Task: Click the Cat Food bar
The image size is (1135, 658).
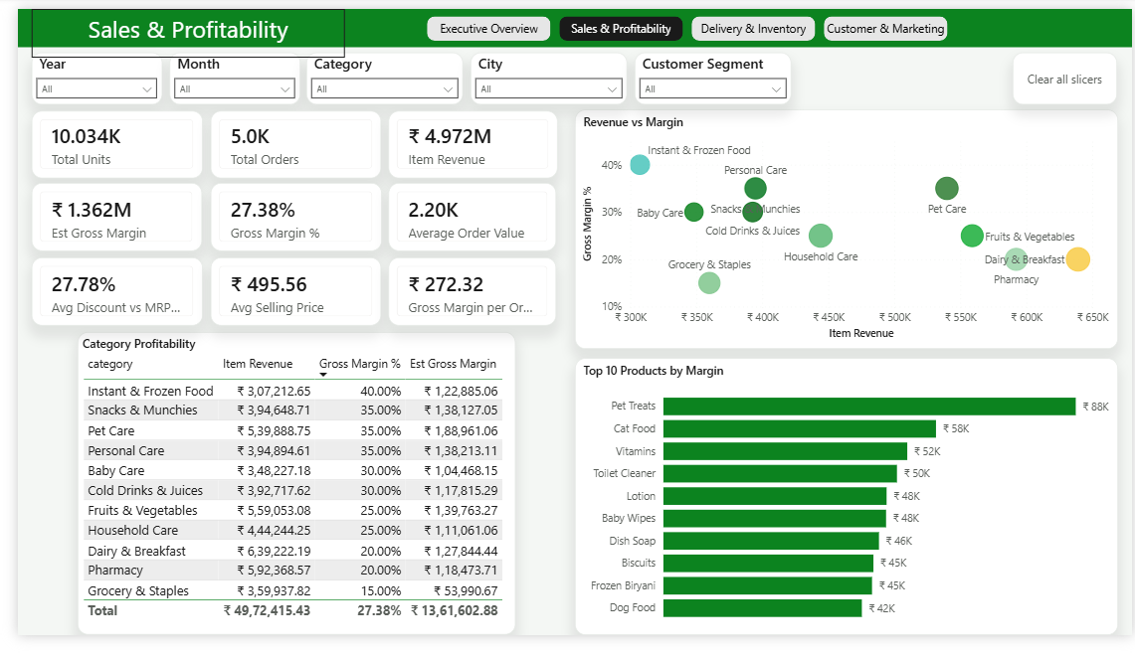Action: 800,428
